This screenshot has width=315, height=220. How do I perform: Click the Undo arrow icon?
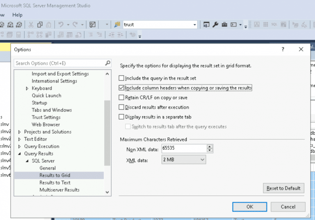click(x=60, y=25)
